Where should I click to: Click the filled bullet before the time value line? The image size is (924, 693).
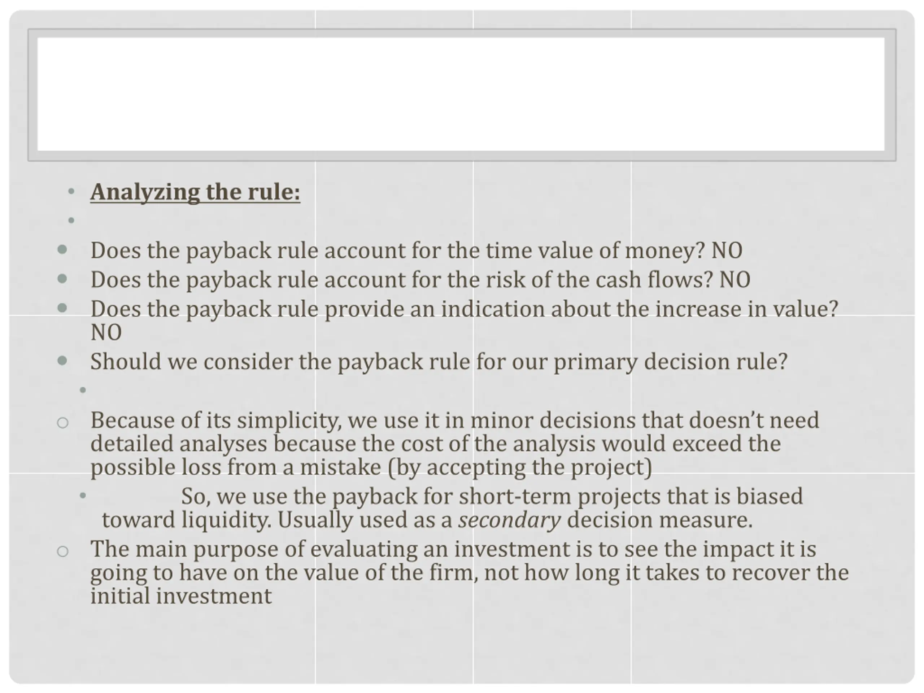pyautogui.click(x=62, y=250)
